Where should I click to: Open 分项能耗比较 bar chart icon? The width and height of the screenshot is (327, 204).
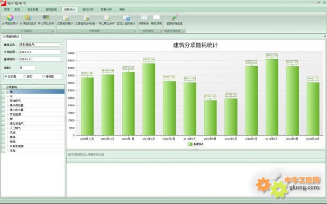(28, 17)
